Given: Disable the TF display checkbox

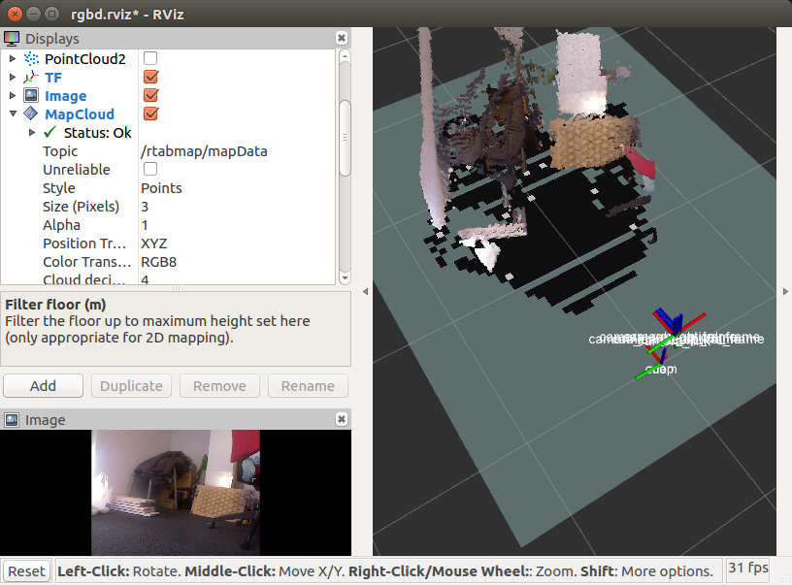Looking at the screenshot, I should coord(150,77).
